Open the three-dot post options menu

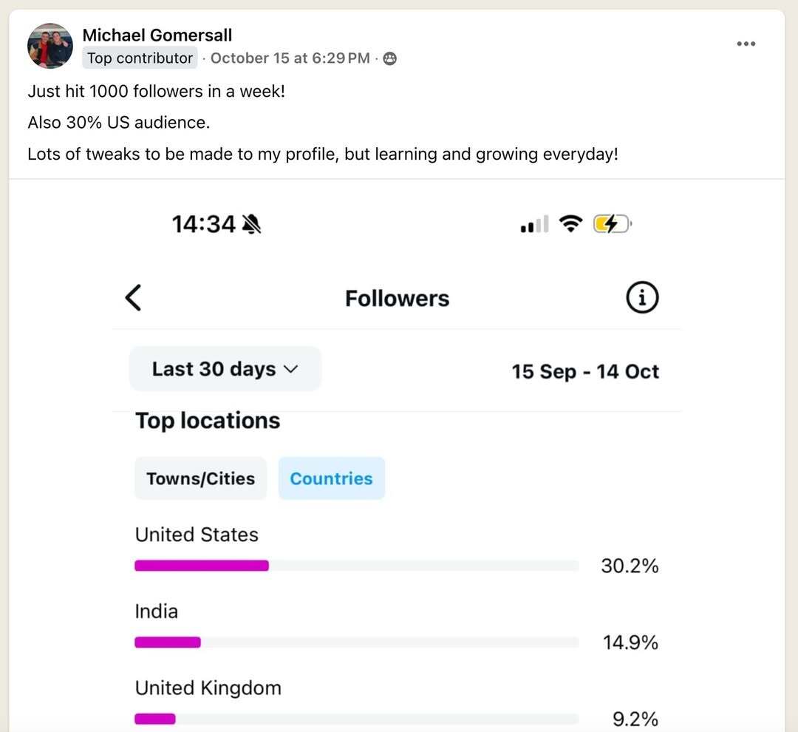pyautogui.click(x=746, y=44)
